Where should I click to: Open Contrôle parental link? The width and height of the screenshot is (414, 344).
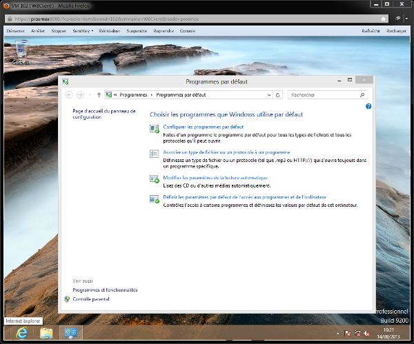(91, 299)
